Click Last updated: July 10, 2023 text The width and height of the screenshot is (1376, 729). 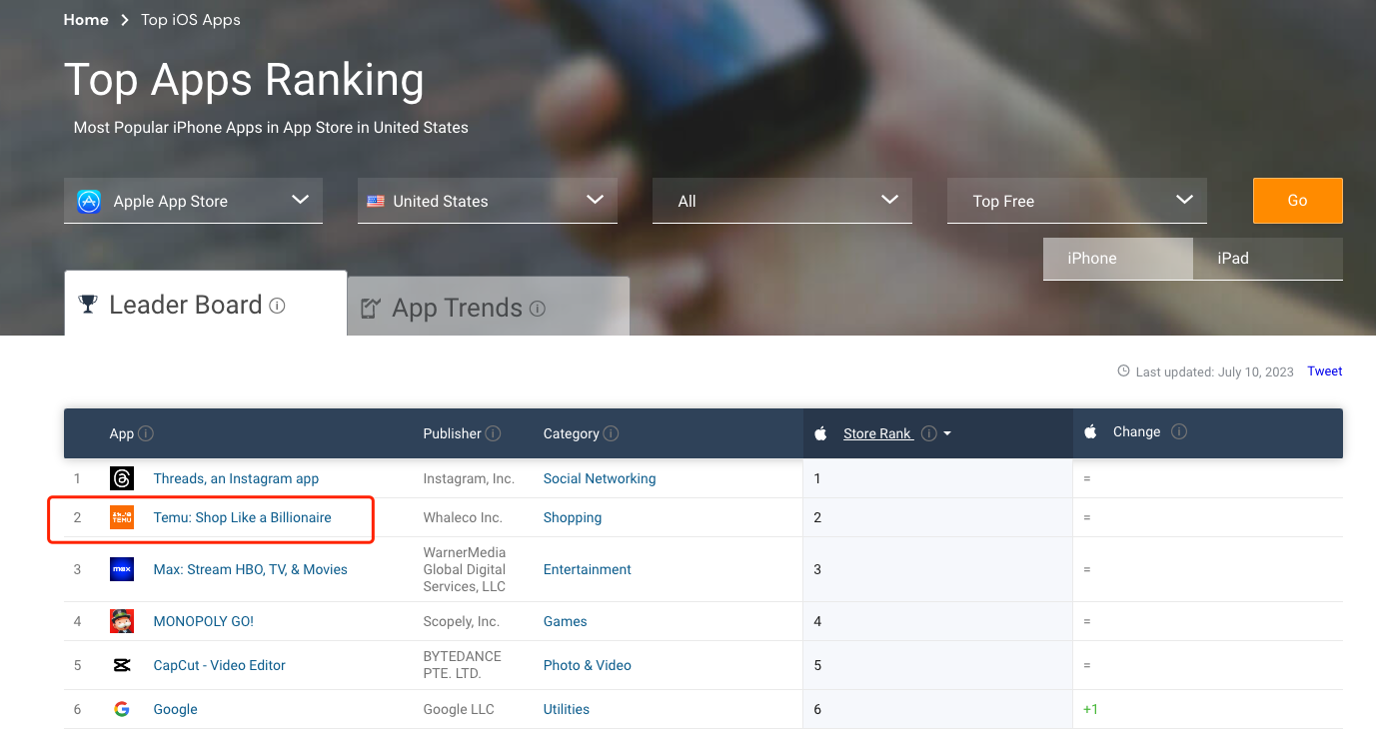point(1215,371)
